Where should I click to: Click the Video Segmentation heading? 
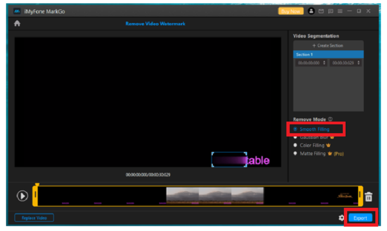pyautogui.click(x=316, y=36)
